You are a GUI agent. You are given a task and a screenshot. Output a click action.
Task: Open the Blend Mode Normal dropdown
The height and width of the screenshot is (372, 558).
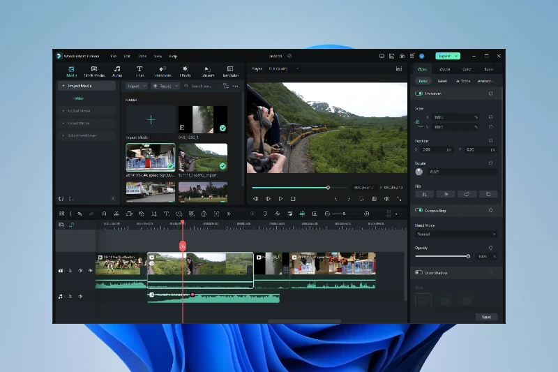click(456, 235)
